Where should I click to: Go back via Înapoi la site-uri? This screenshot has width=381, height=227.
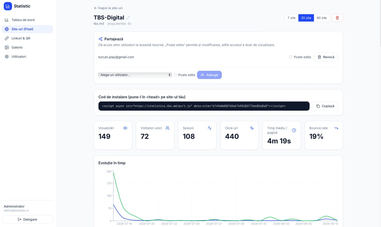108,8
